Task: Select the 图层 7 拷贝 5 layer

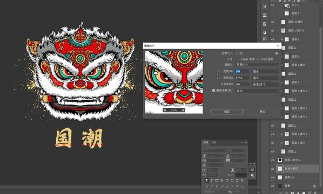Action: tap(299, 108)
